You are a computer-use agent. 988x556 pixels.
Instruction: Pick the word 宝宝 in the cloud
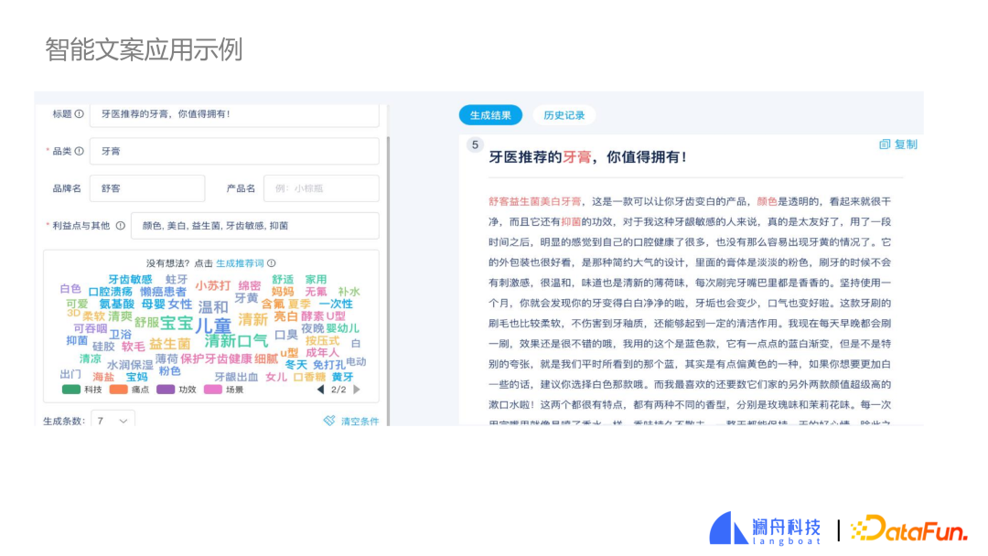click(177, 323)
